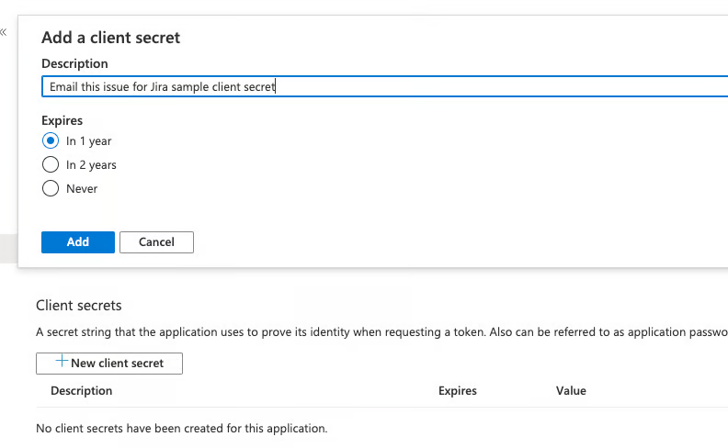Click the Value column header
This screenshot has width=728, height=448.
coord(571,391)
